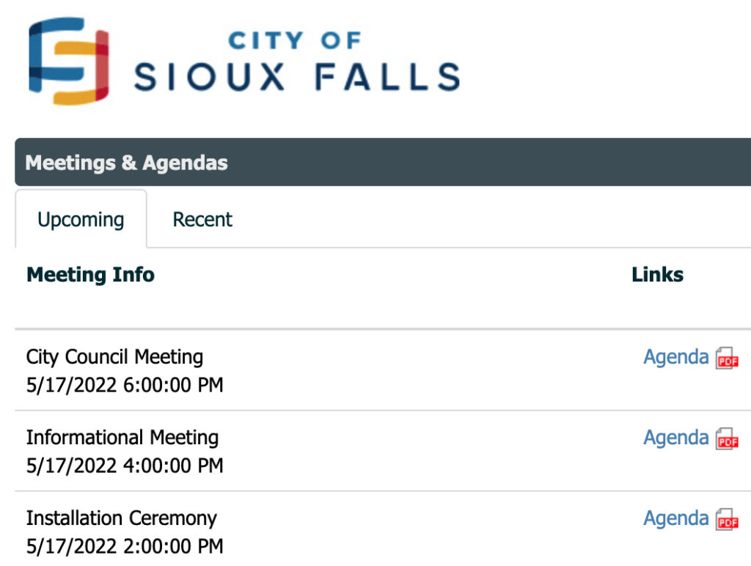Screen dimensions: 751x566
Task: Click the 5/17/2022 2:00:00 PM date
Action: coord(125,546)
